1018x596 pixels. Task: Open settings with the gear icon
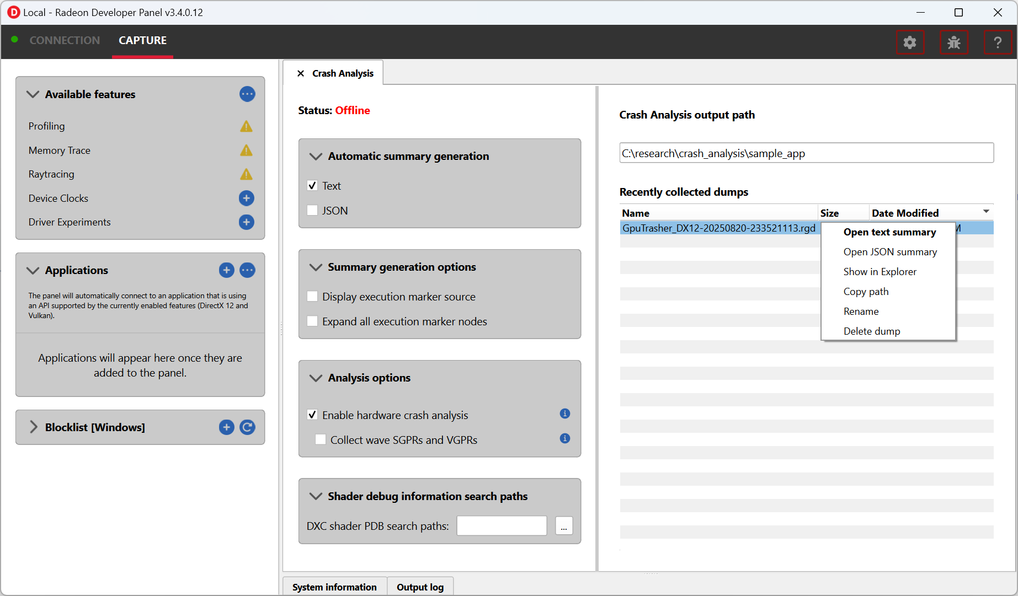click(909, 42)
